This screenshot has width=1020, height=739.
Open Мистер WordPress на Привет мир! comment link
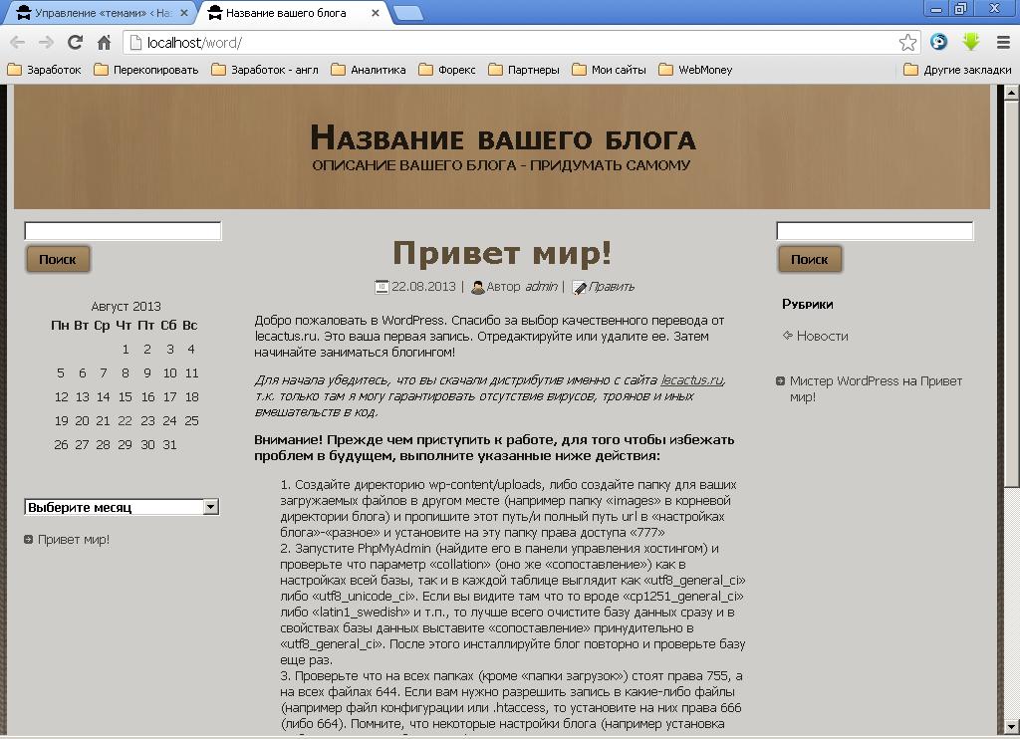pos(876,389)
